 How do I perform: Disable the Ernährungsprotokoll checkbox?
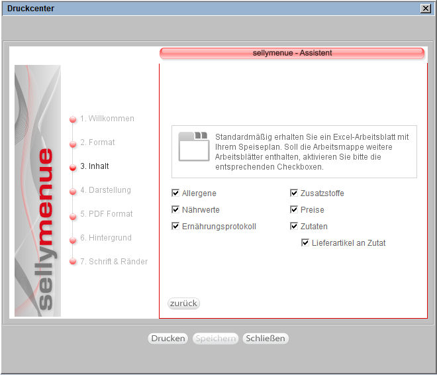pos(175,227)
